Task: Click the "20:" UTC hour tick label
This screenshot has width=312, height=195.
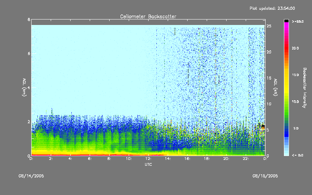Action: pos(226,159)
